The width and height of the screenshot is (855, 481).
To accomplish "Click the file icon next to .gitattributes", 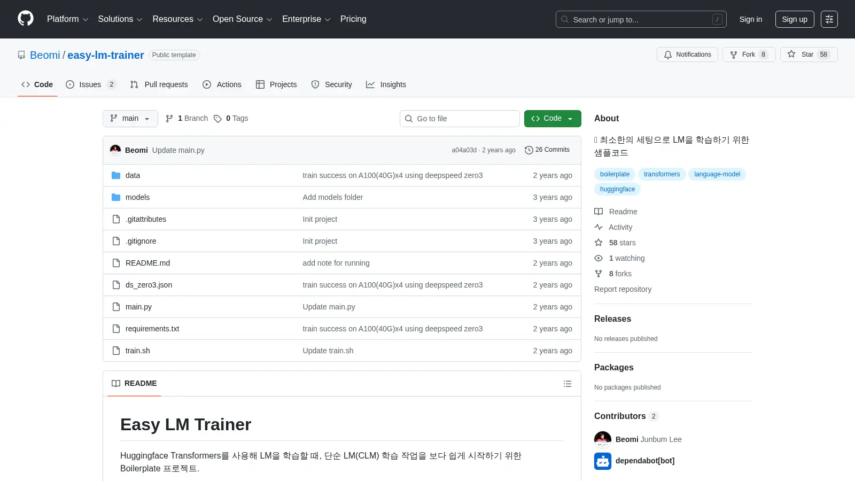I will click(116, 219).
